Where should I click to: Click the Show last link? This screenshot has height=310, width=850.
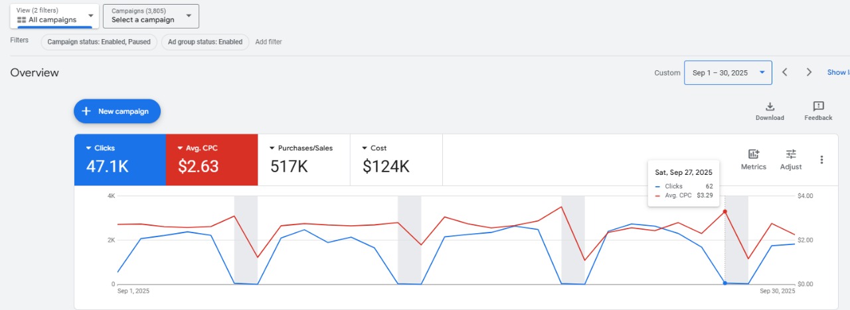(x=837, y=72)
